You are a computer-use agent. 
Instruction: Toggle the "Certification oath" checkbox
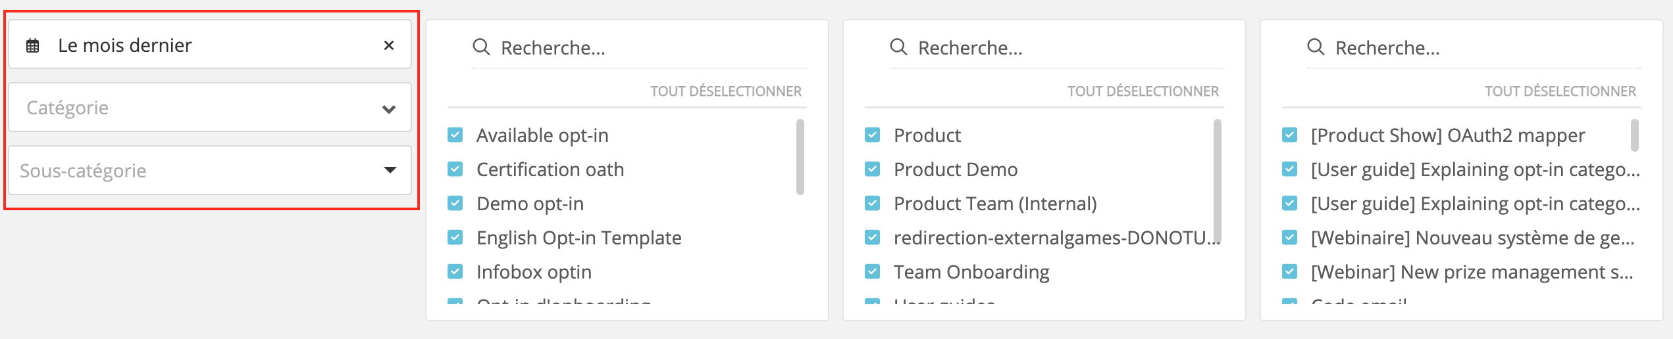(x=455, y=169)
